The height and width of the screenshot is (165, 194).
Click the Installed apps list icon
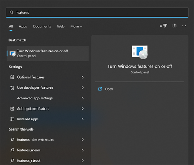click(12, 119)
